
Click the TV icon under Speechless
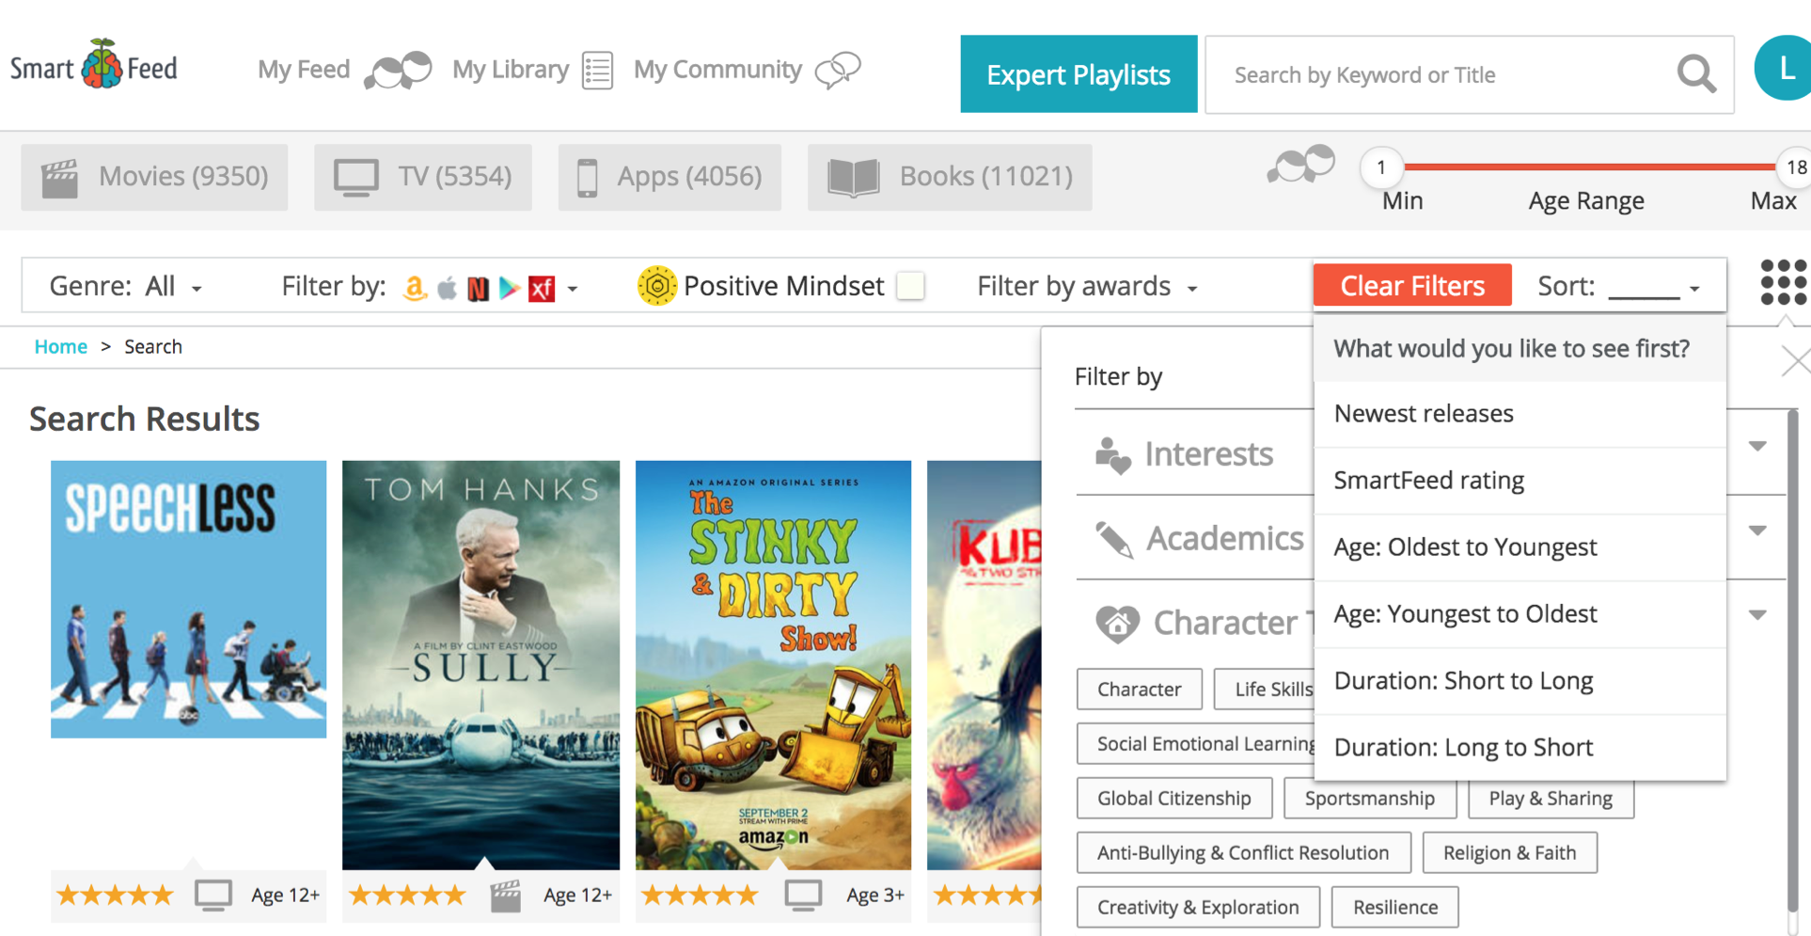click(x=213, y=895)
